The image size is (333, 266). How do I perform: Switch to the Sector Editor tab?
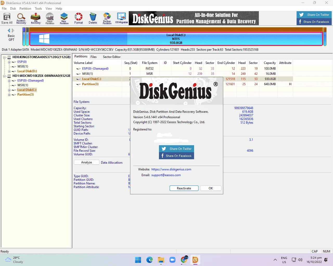112,57
